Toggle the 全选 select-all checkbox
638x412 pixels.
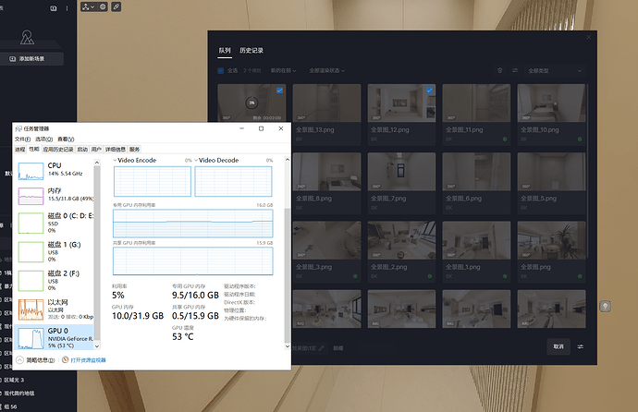click(x=221, y=70)
